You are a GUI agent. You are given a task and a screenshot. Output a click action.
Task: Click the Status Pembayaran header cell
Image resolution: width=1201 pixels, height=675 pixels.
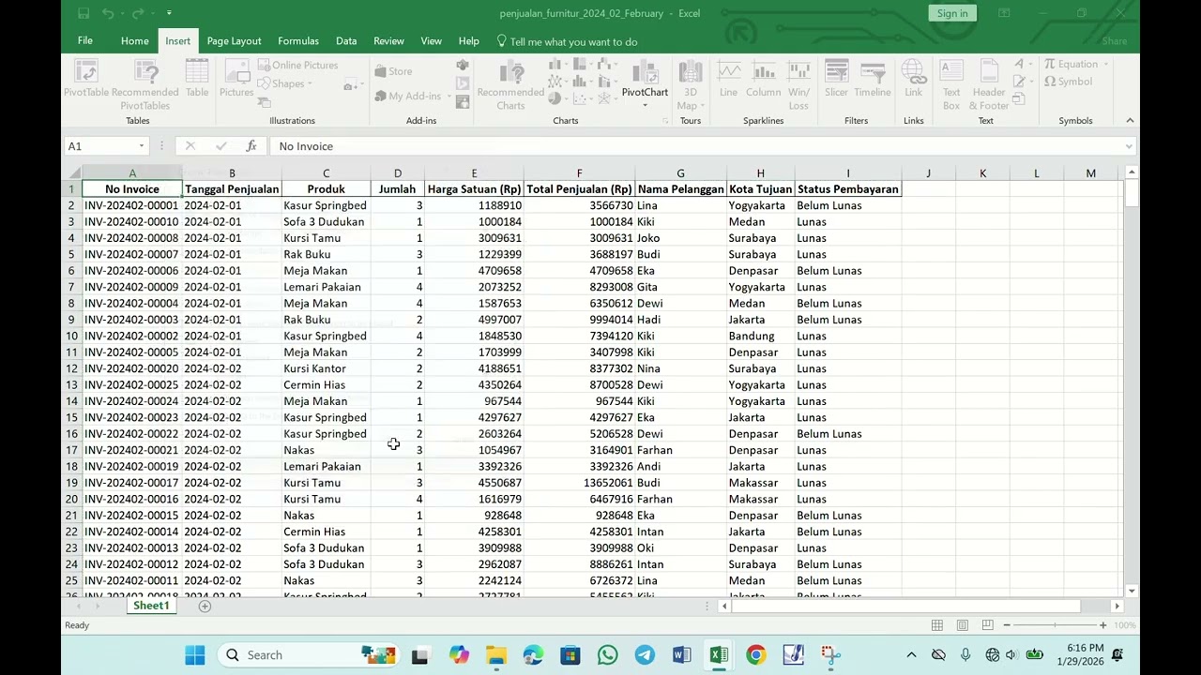tap(848, 189)
